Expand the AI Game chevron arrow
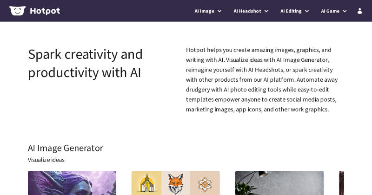372x195 pixels. coord(345,11)
